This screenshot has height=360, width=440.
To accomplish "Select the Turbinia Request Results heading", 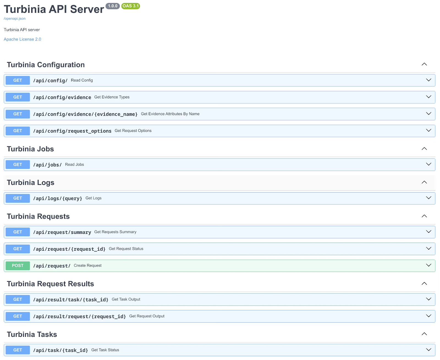I will (50, 284).
